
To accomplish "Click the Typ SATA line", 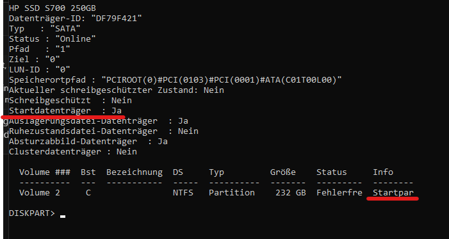I will (x=45, y=29).
